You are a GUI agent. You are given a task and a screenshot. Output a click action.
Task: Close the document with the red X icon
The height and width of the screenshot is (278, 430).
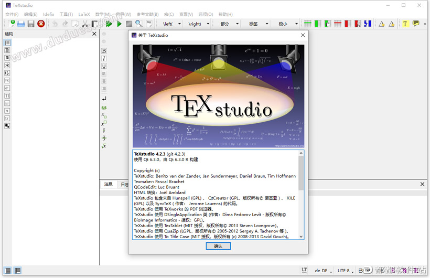coord(41,24)
